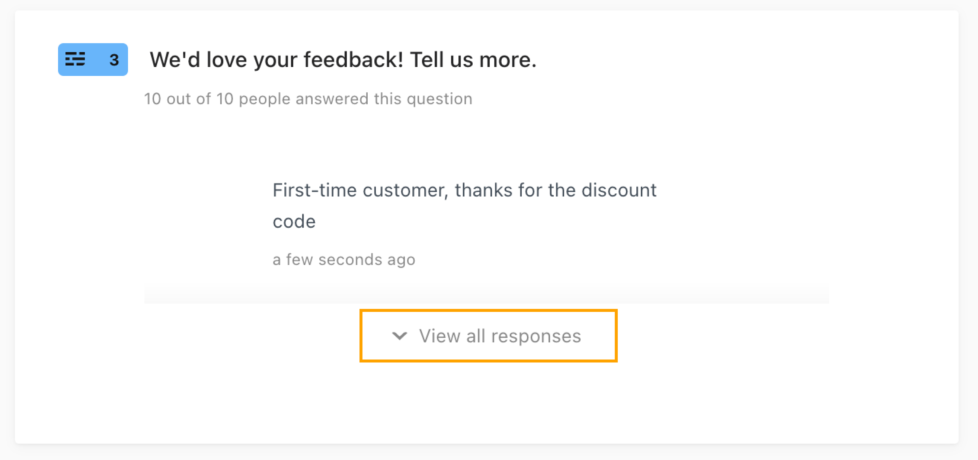Click the word 'View' in the expander

tap(440, 336)
